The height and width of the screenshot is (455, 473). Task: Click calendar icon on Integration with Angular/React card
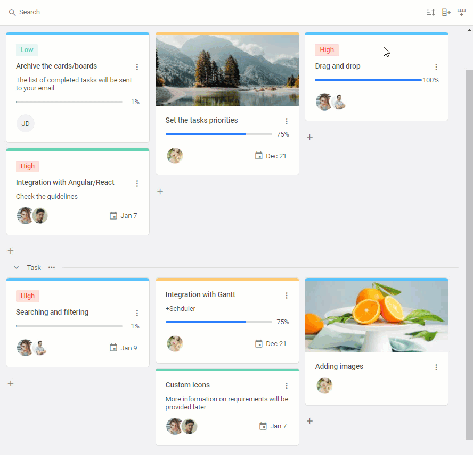(x=113, y=216)
